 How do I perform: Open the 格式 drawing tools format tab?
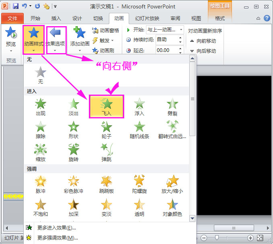tap(220, 18)
